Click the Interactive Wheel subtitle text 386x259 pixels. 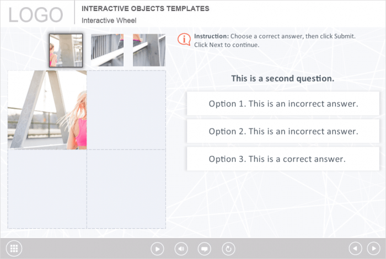(x=109, y=20)
